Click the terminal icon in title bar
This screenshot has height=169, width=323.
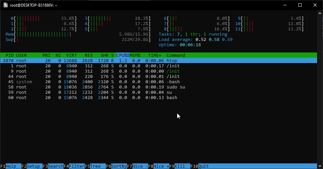pos(6,5)
